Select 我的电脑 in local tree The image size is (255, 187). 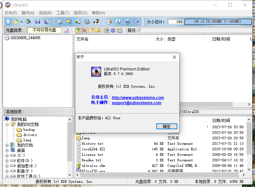(19, 119)
